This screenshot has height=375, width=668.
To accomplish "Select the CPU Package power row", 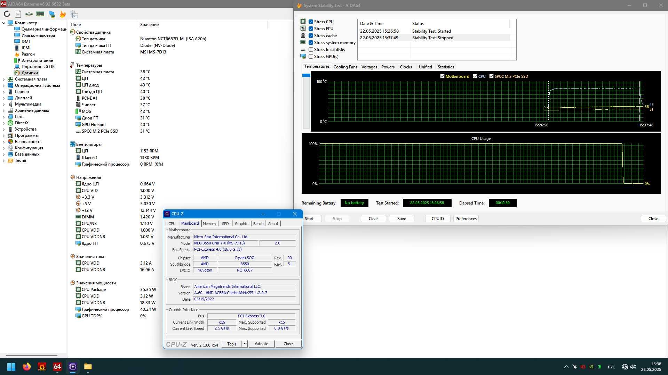I will point(116,290).
